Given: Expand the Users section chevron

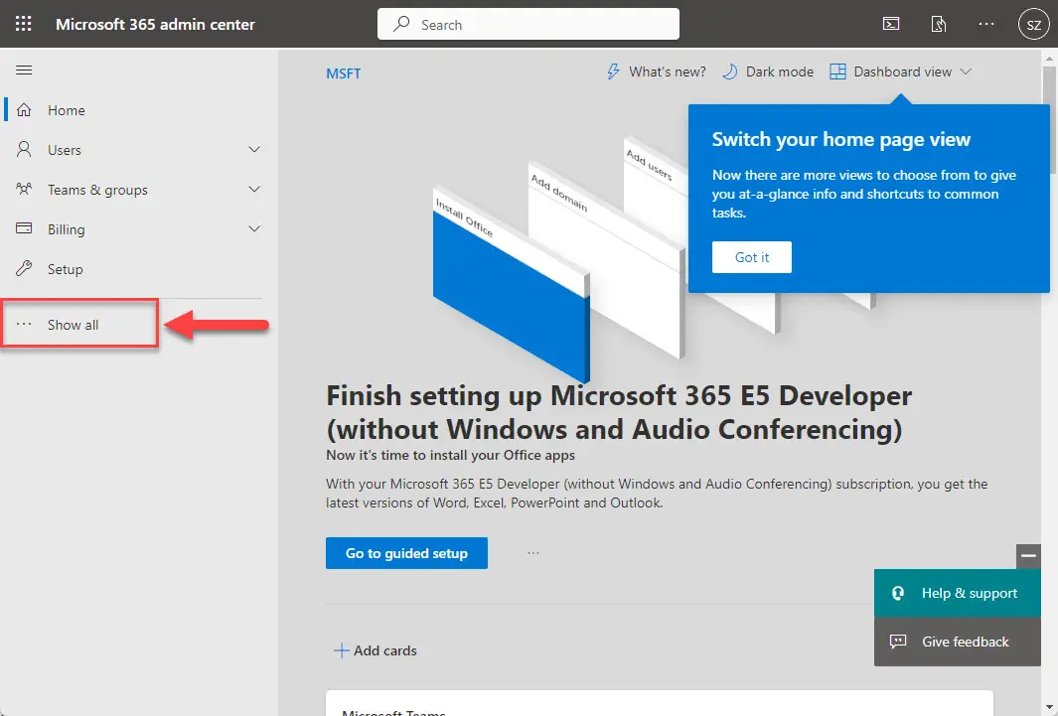Looking at the screenshot, I should click(254, 150).
